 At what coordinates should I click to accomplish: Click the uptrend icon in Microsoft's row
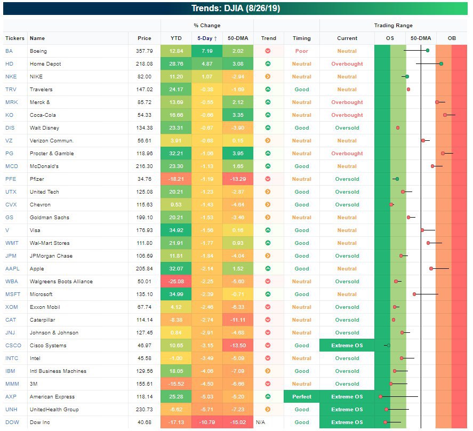click(268, 294)
